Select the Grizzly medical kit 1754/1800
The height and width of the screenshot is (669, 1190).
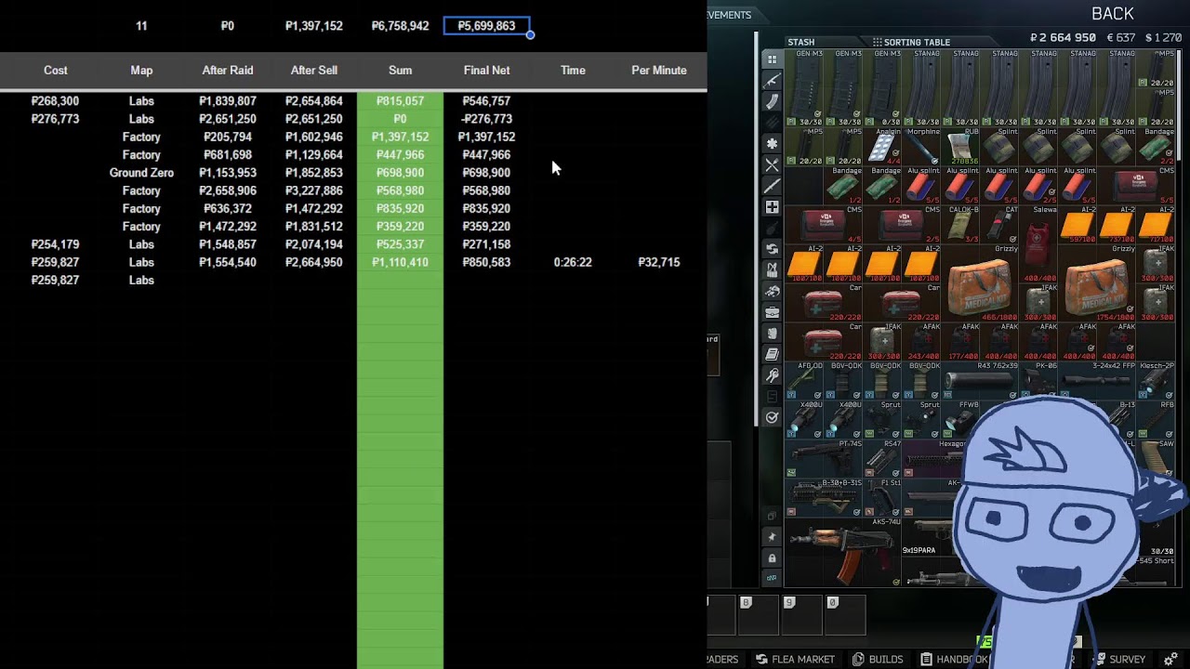pyautogui.click(x=1097, y=283)
